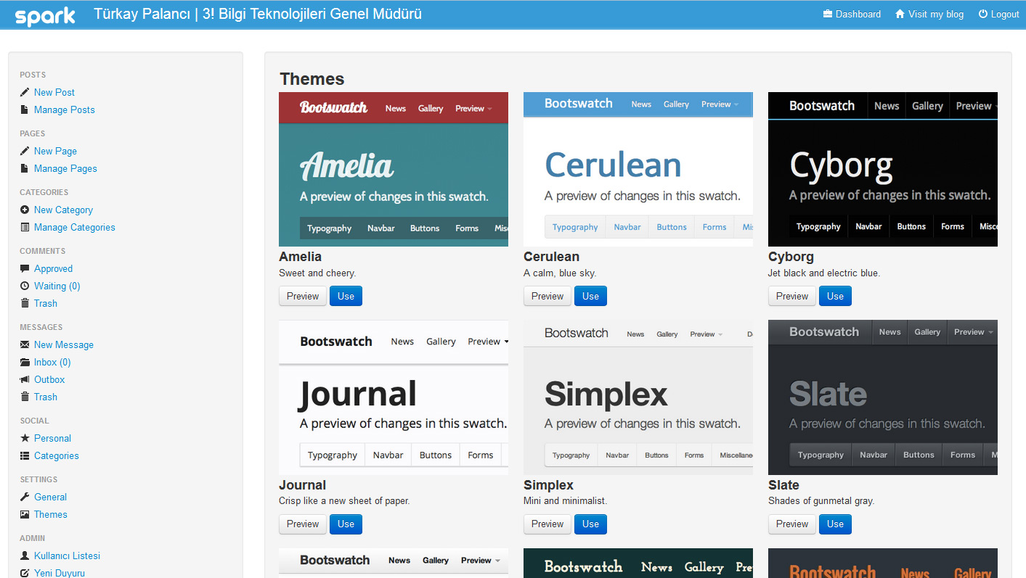View Waiting (0) comments
The height and width of the screenshot is (578, 1026).
coord(57,286)
